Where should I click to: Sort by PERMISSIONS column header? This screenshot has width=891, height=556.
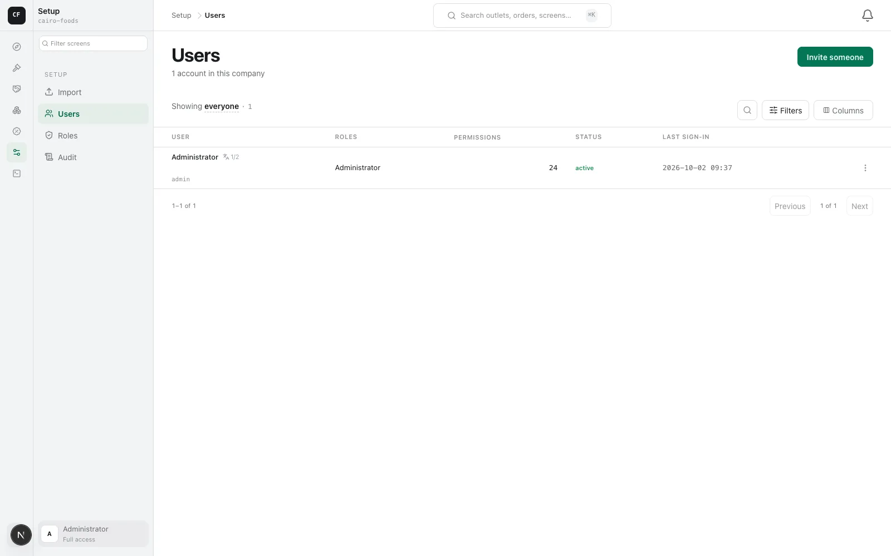pyautogui.click(x=477, y=137)
